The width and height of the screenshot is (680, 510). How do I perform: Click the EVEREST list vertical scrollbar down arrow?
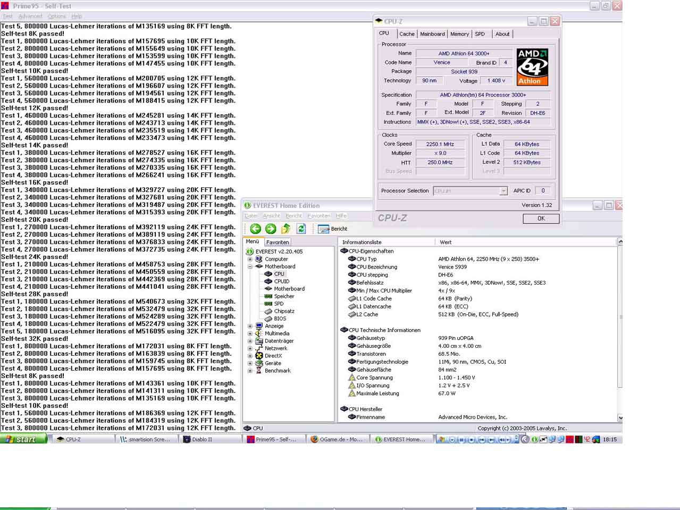[x=619, y=418]
